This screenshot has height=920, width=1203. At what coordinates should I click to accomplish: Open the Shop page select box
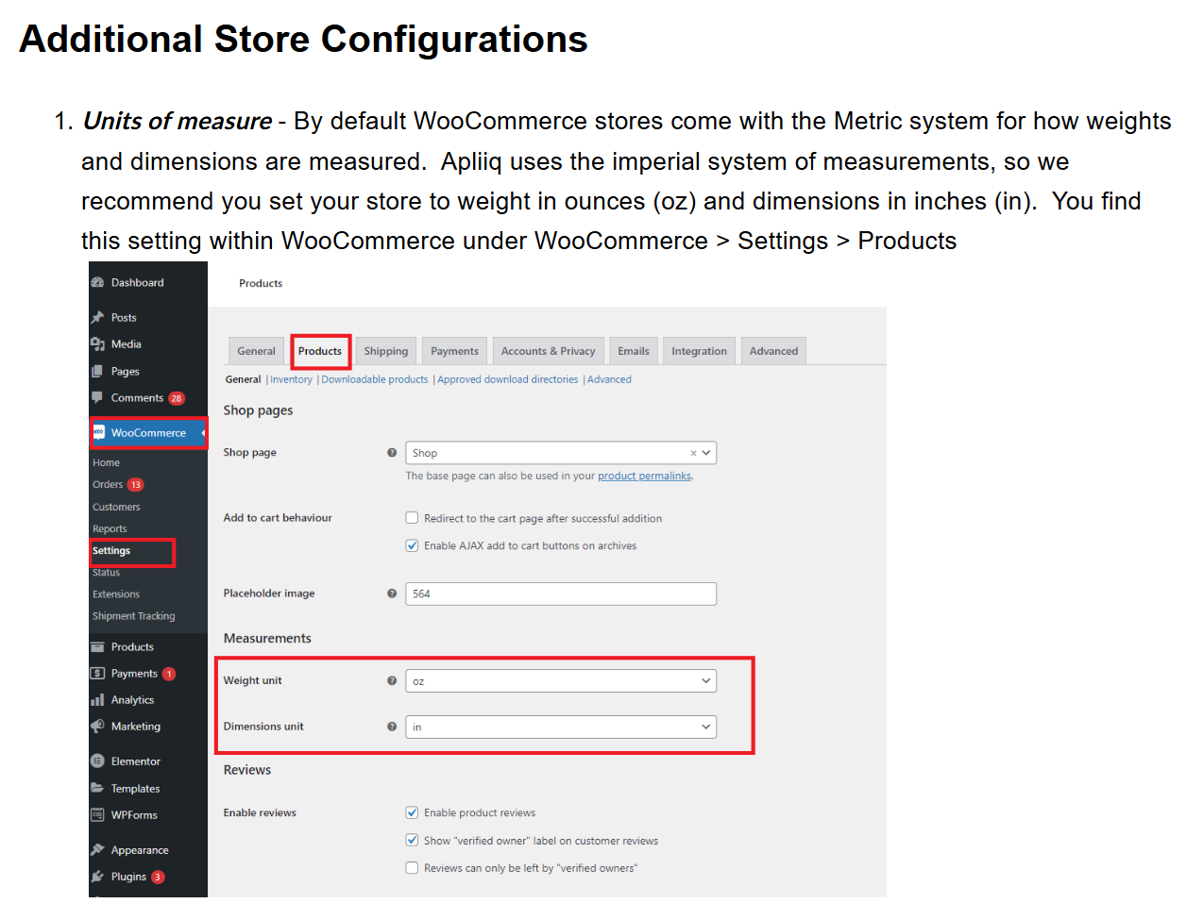[x=560, y=453]
